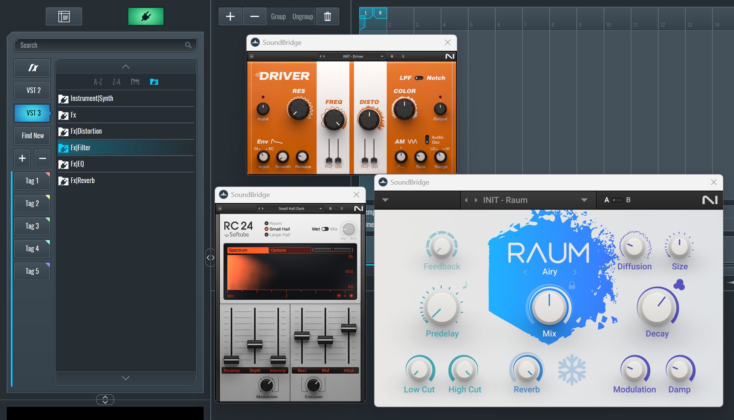
Task: Select Fx|Distortion category
Action: [126, 131]
